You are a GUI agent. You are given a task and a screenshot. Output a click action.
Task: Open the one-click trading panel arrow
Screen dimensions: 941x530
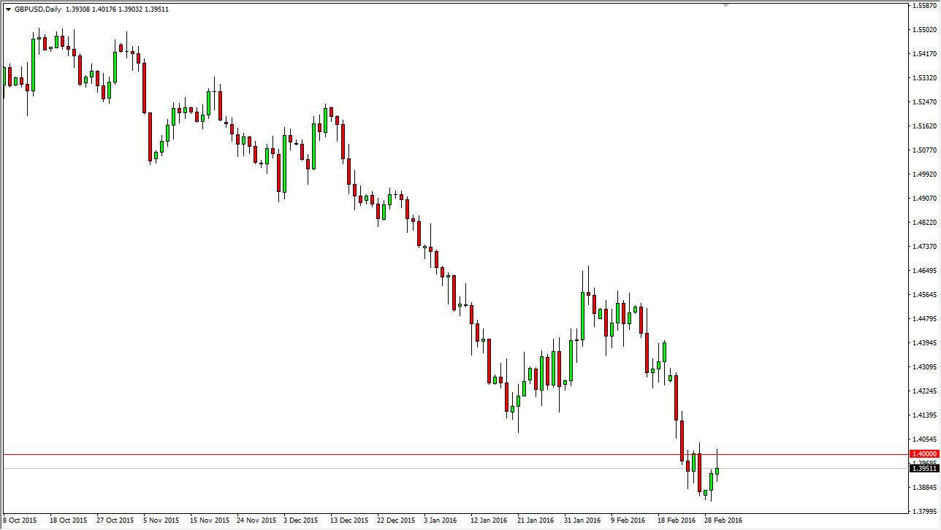click(x=9, y=9)
